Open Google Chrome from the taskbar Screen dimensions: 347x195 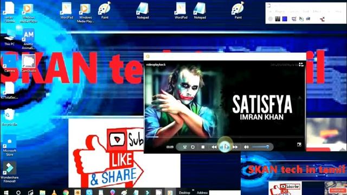66,192
